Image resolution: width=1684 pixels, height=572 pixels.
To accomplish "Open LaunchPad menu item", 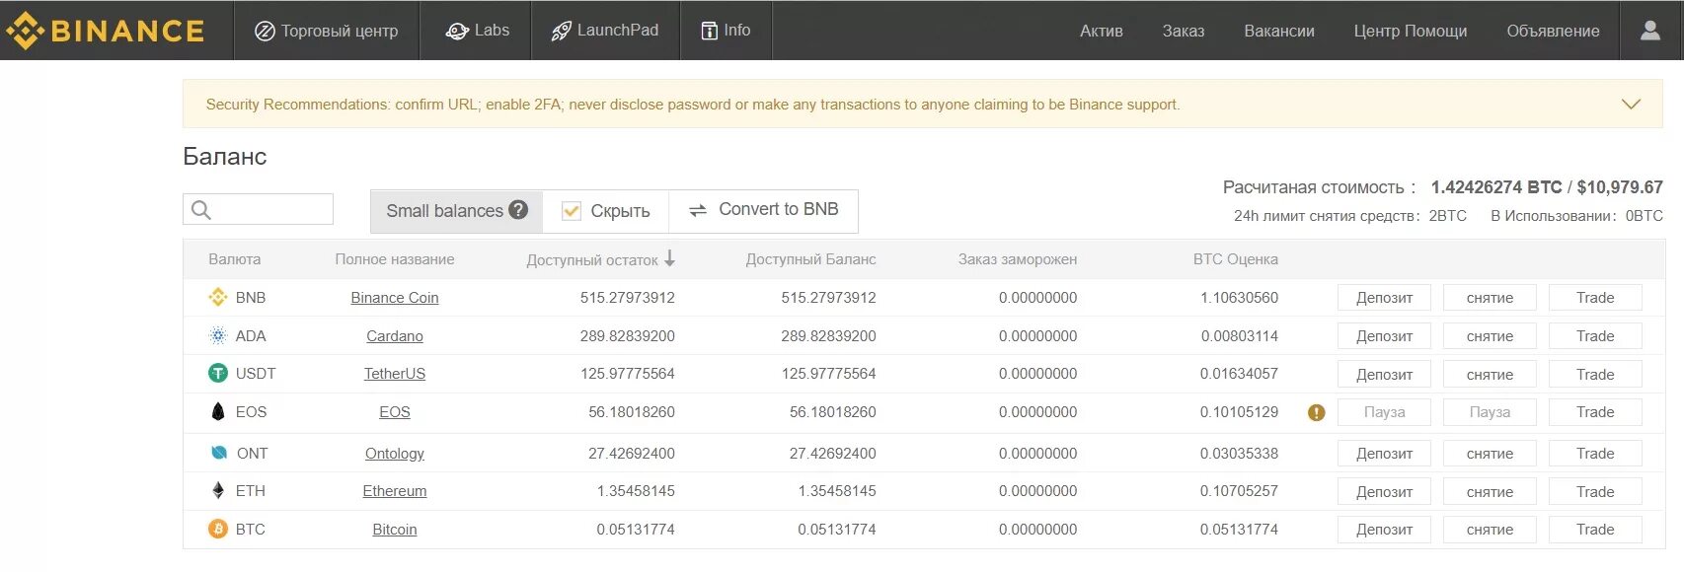I will [x=605, y=31].
